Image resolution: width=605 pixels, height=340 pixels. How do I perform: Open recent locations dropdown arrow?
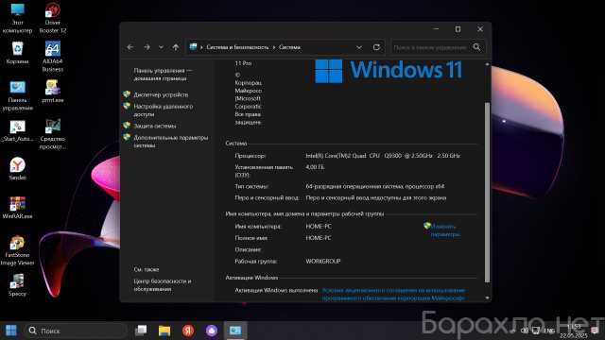pos(161,47)
